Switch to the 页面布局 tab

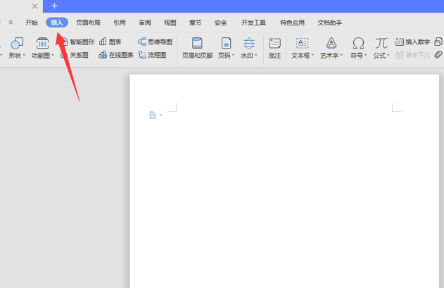click(x=88, y=23)
